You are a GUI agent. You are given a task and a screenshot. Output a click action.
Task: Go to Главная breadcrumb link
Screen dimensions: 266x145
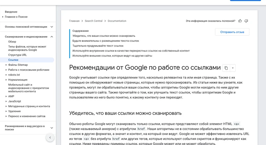(74, 21)
